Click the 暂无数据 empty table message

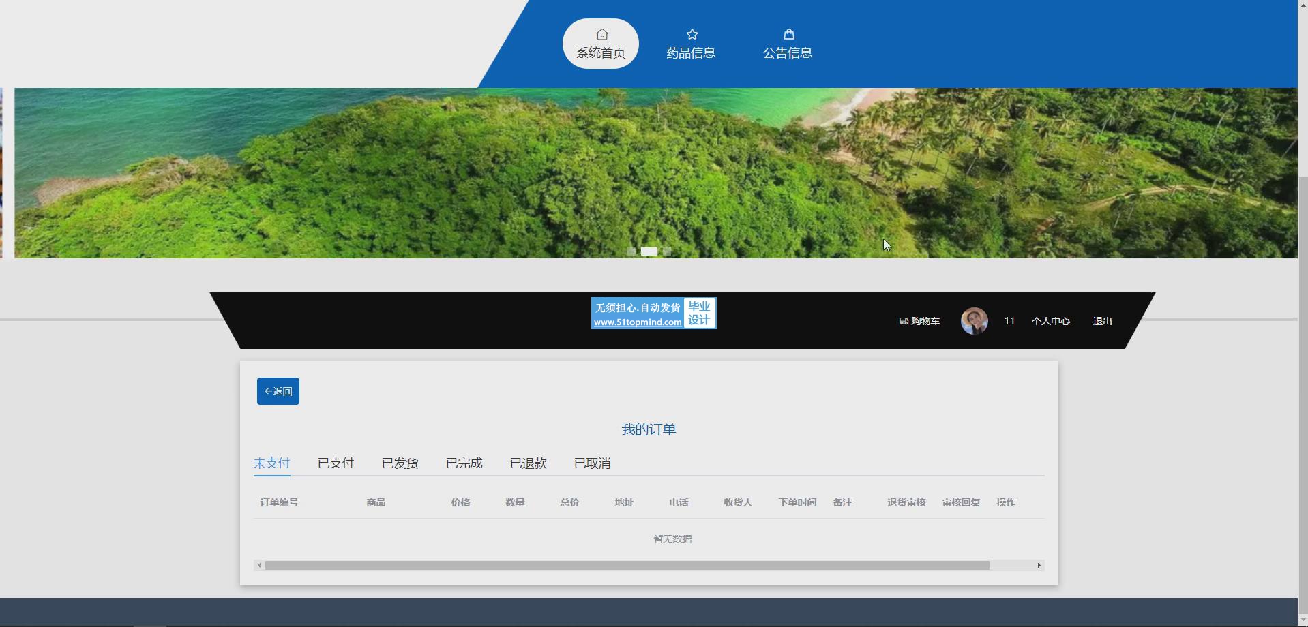tap(672, 539)
